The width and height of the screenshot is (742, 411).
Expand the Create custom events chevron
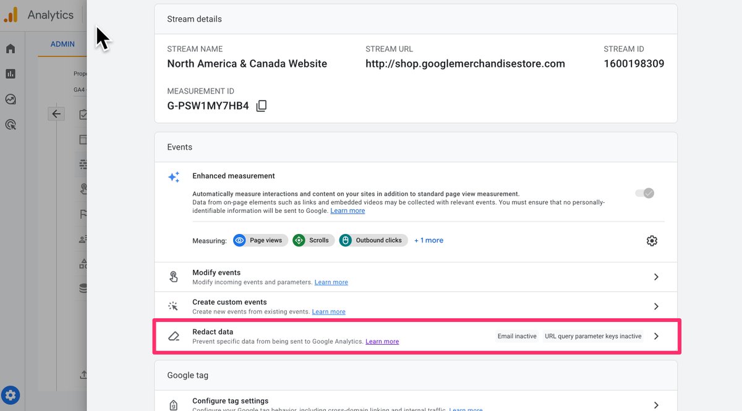[x=656, y=306]
